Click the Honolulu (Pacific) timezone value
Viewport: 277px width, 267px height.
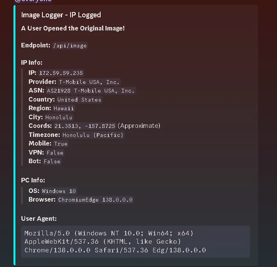point(93,135)
